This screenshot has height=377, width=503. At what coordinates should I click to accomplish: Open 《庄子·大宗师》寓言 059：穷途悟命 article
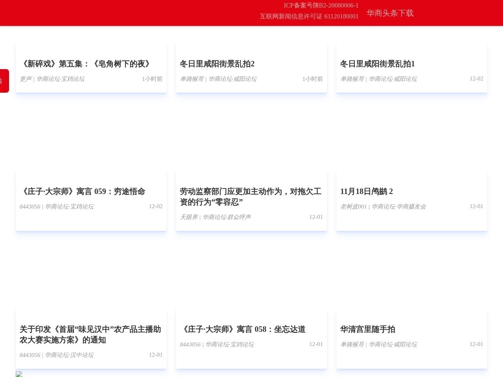[x=83, y=191]
